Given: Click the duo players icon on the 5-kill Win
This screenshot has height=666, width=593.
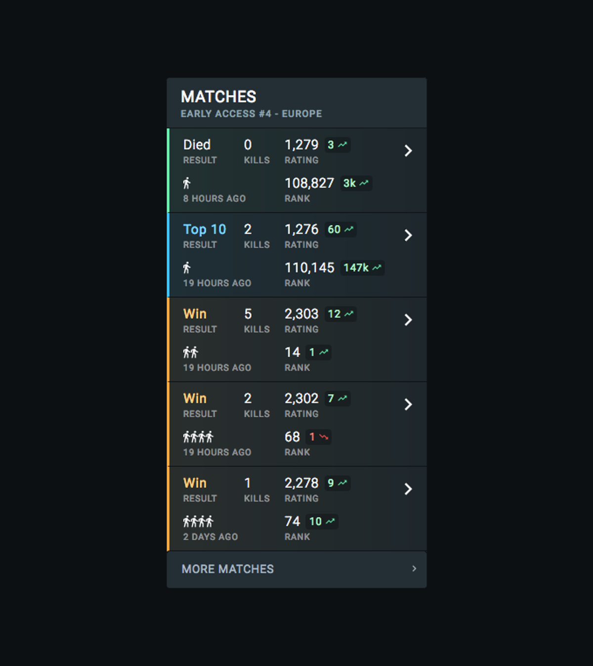Looking at the screenshot, I should click(x=191, y=352).
